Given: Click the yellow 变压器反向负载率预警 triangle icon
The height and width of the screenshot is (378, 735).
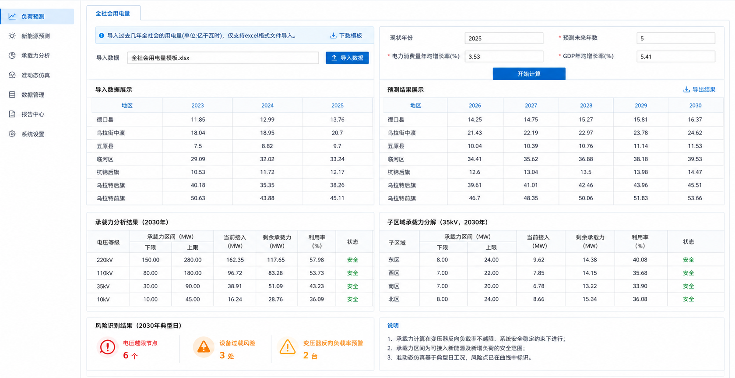Looking at the screenshot, I should (288, 347).
